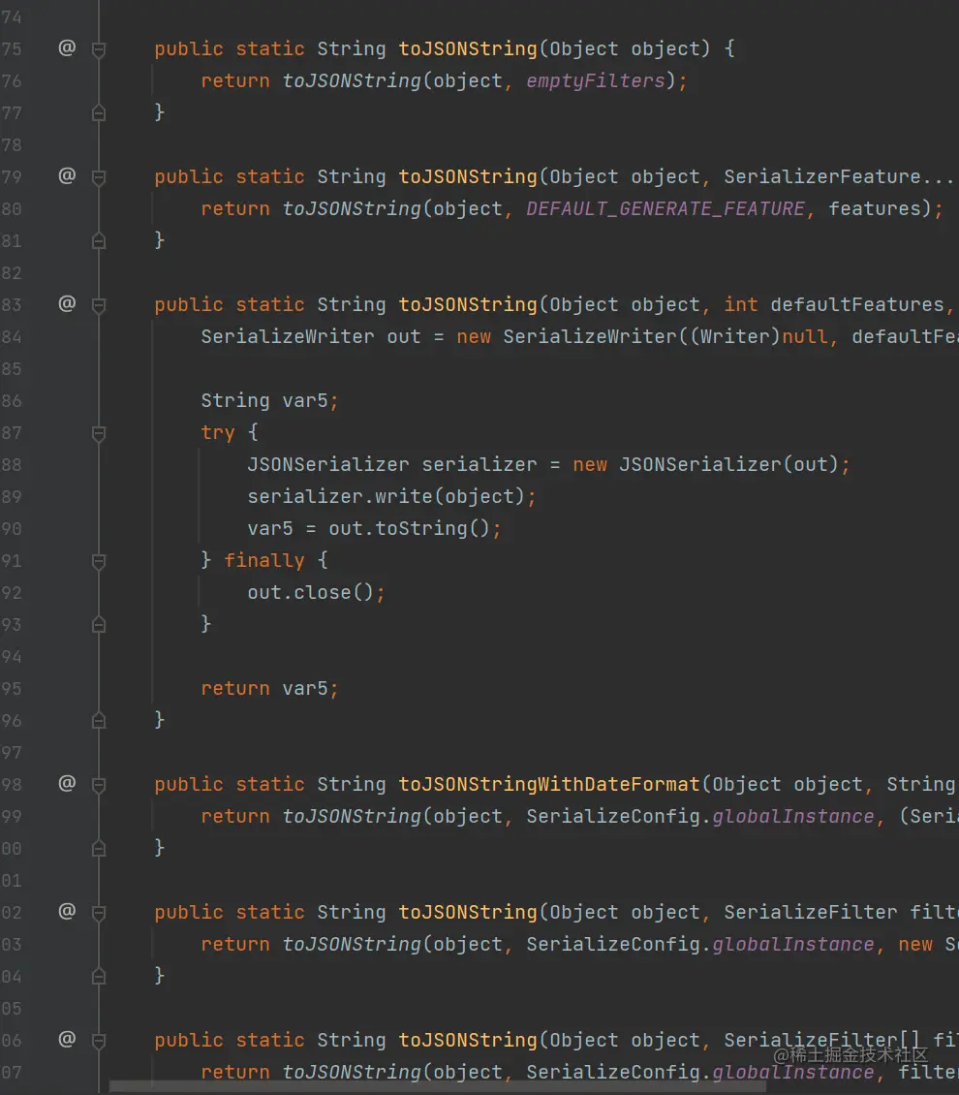Collapse fold end marker at line 77
959x1095 pixels.
pos(99,113)
